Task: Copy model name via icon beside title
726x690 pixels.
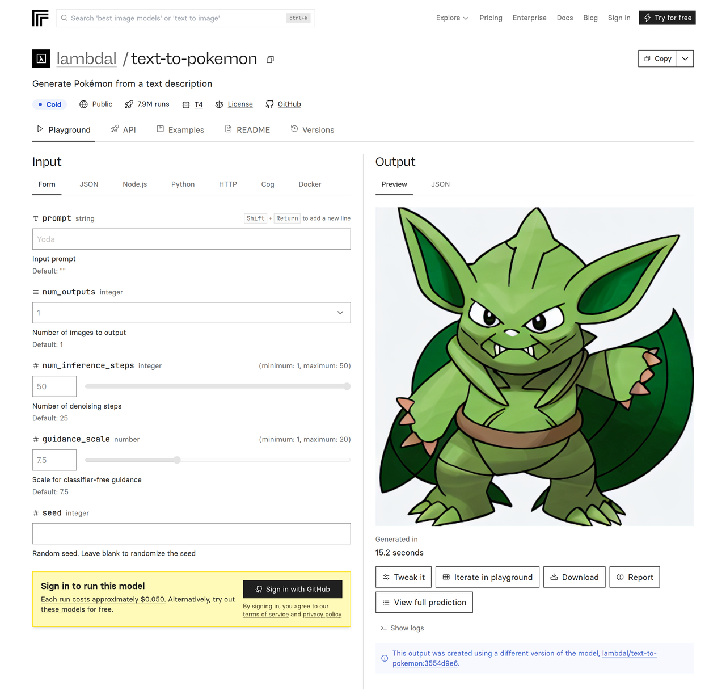Action: click(271, 60)
